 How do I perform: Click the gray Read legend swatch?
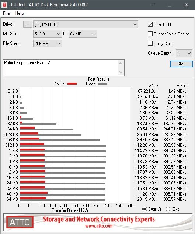coord(103,84)
